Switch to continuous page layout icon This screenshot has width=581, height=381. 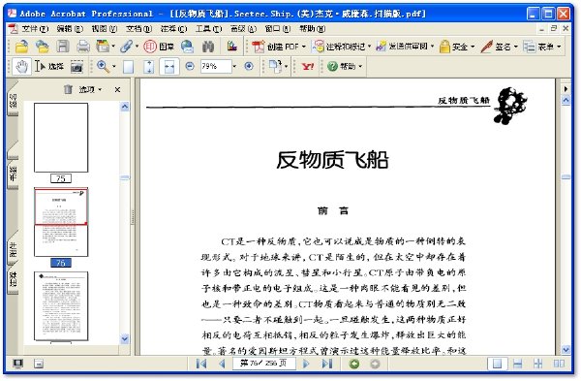pos(518,364)
